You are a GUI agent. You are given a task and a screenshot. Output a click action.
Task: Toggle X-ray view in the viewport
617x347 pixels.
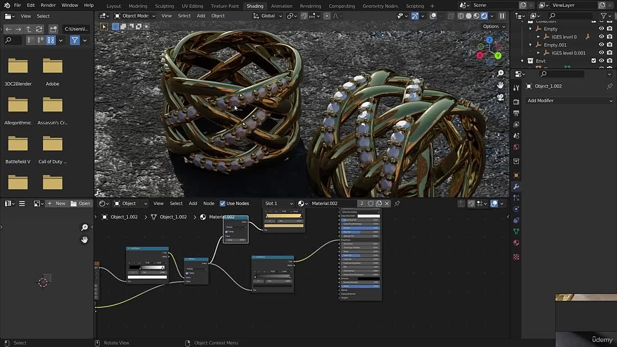450,16
